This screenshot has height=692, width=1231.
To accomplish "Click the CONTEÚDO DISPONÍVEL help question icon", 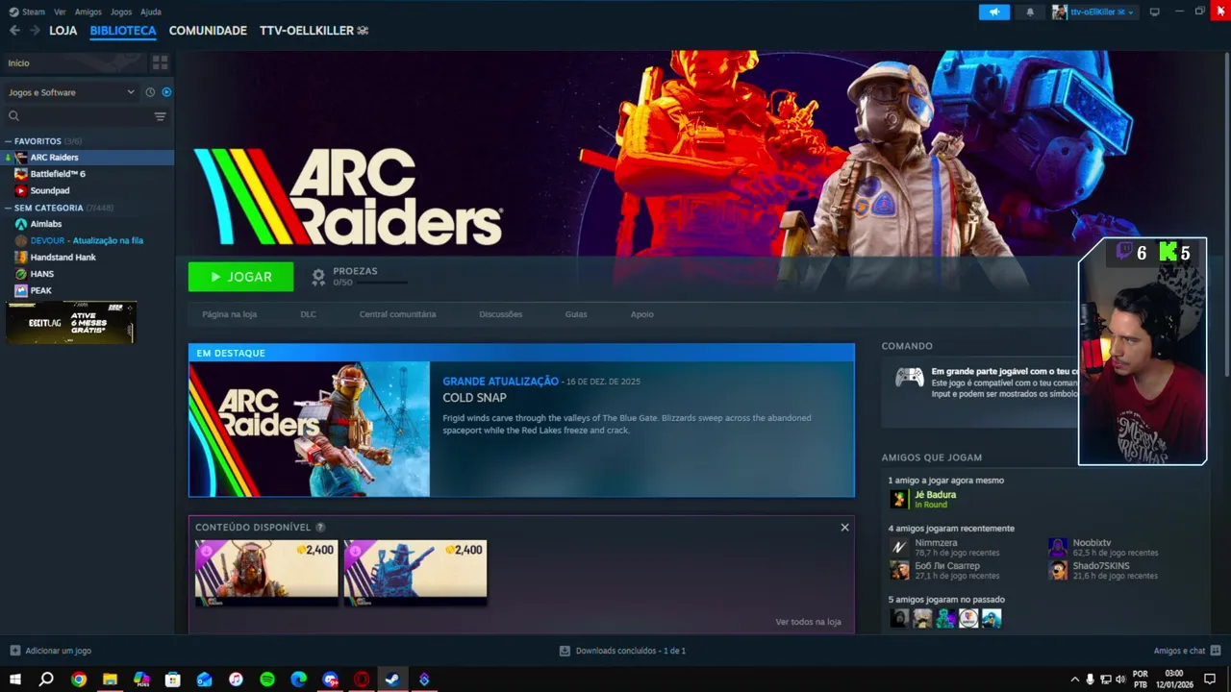I will pos(320,528).
